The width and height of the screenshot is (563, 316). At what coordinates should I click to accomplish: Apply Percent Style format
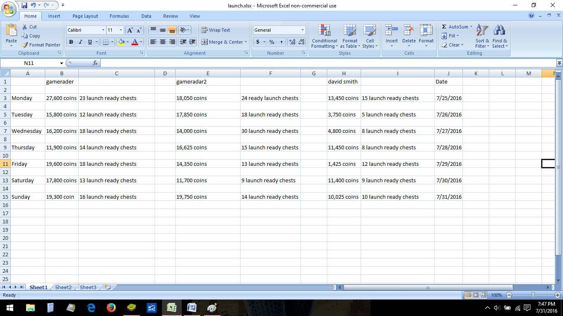(x=272, y=42)
